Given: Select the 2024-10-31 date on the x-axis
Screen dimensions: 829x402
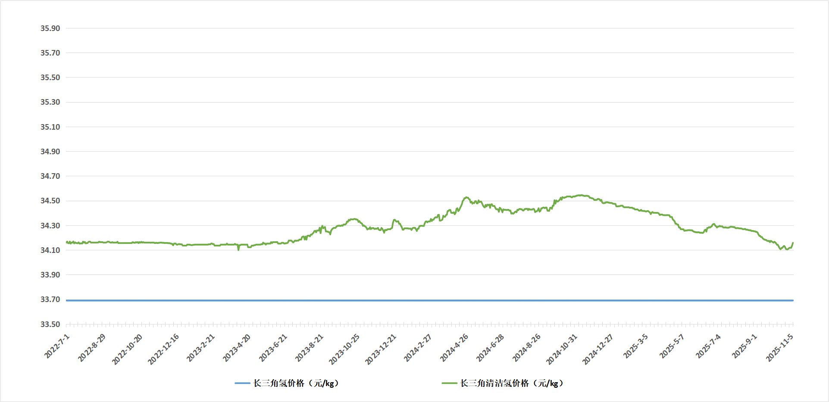Looking at the screenshot, I should [x=562, y=349].
